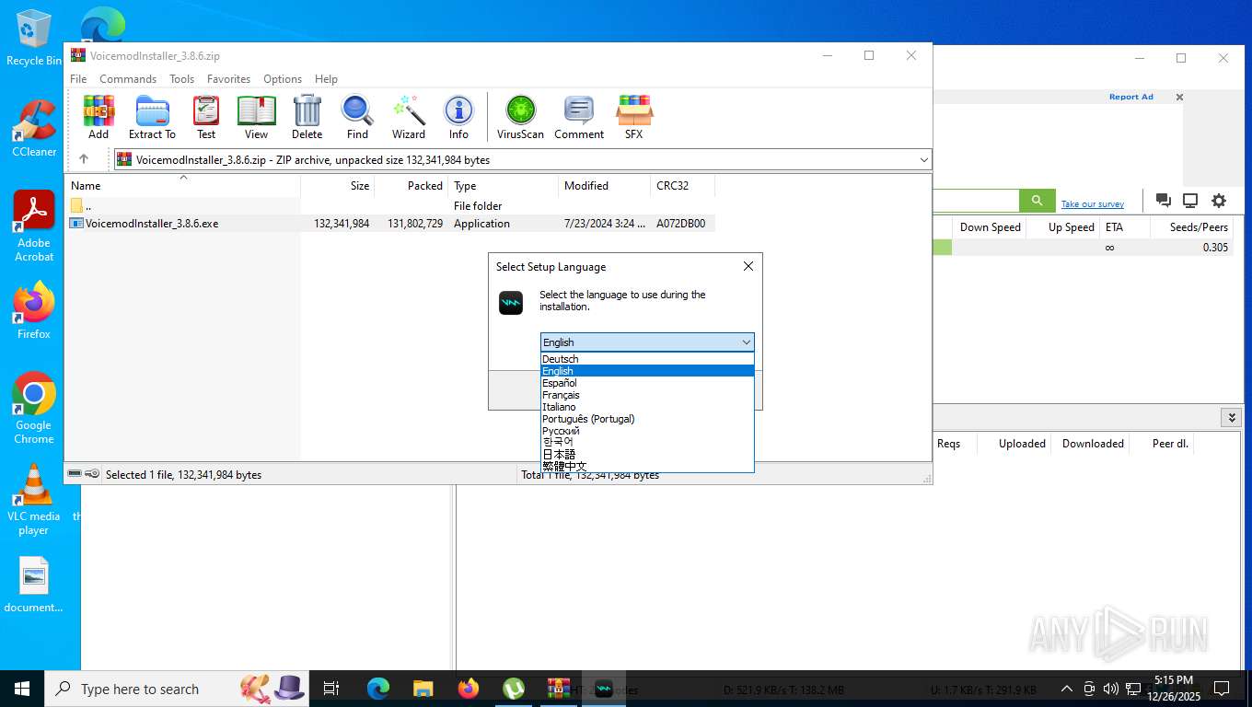Select Português (Portugal) language option
Viewport: 1252px width, 707px height.
coord(647,419)
